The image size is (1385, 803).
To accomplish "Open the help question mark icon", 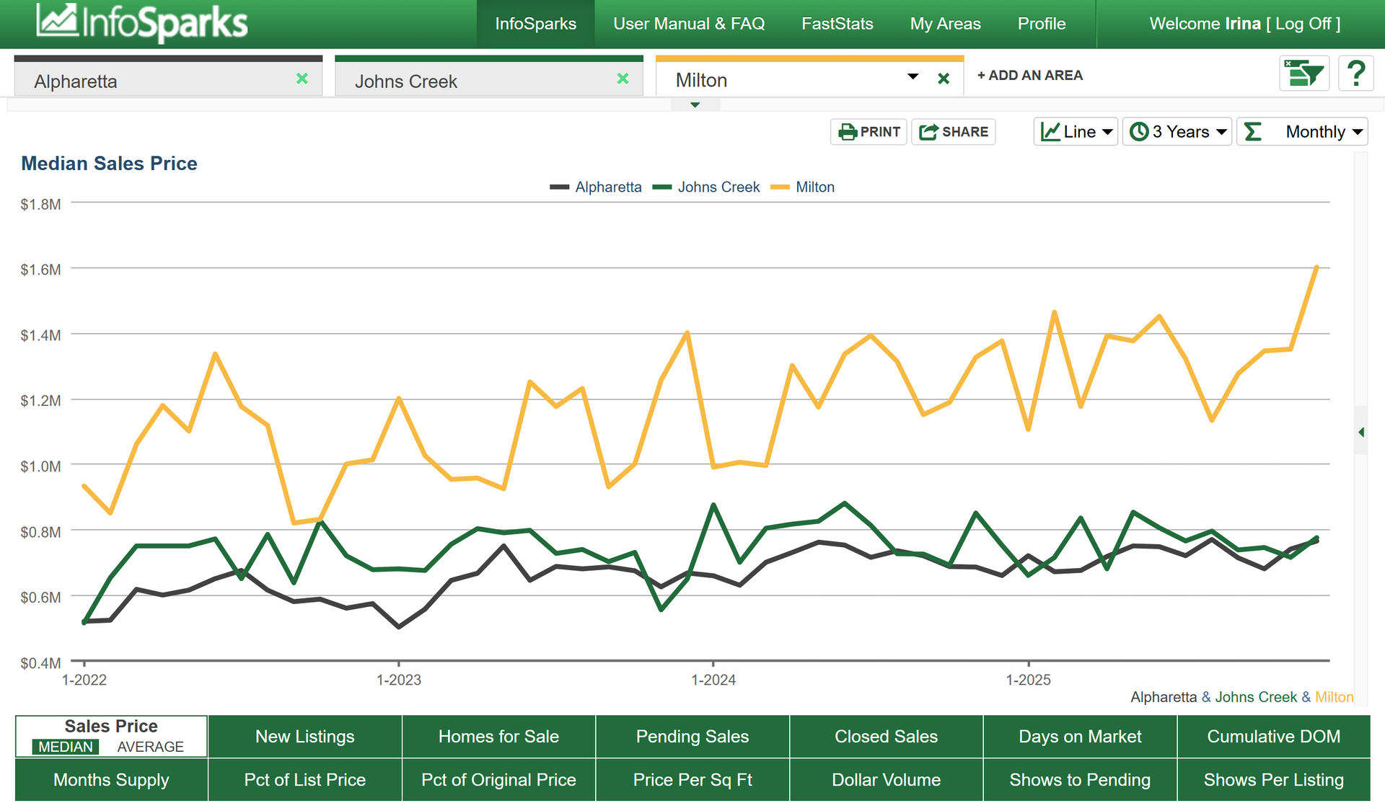I will pos(1355,74).
